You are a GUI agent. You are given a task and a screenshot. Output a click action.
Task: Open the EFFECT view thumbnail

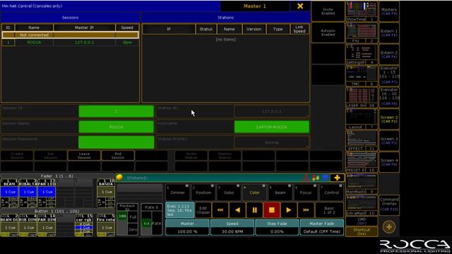362,141
